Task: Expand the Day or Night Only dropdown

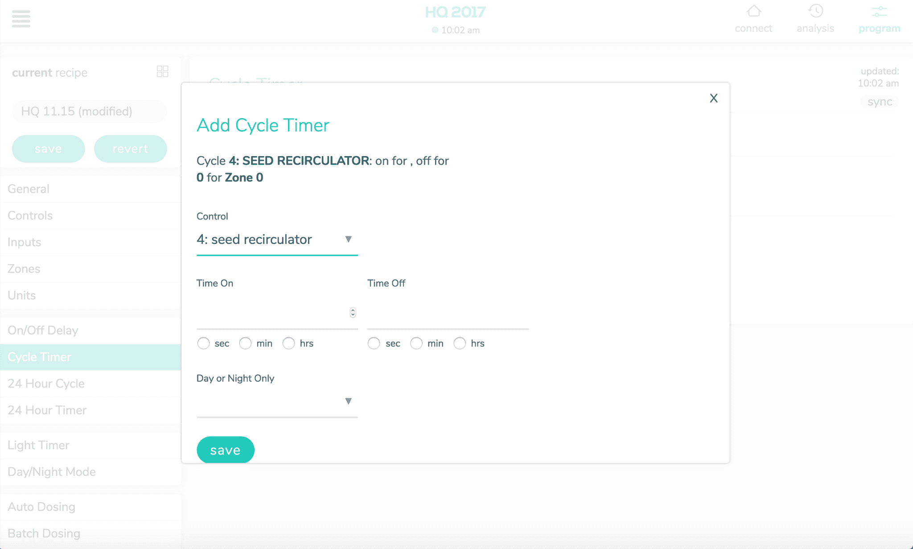Action: [x=277, y=401]
